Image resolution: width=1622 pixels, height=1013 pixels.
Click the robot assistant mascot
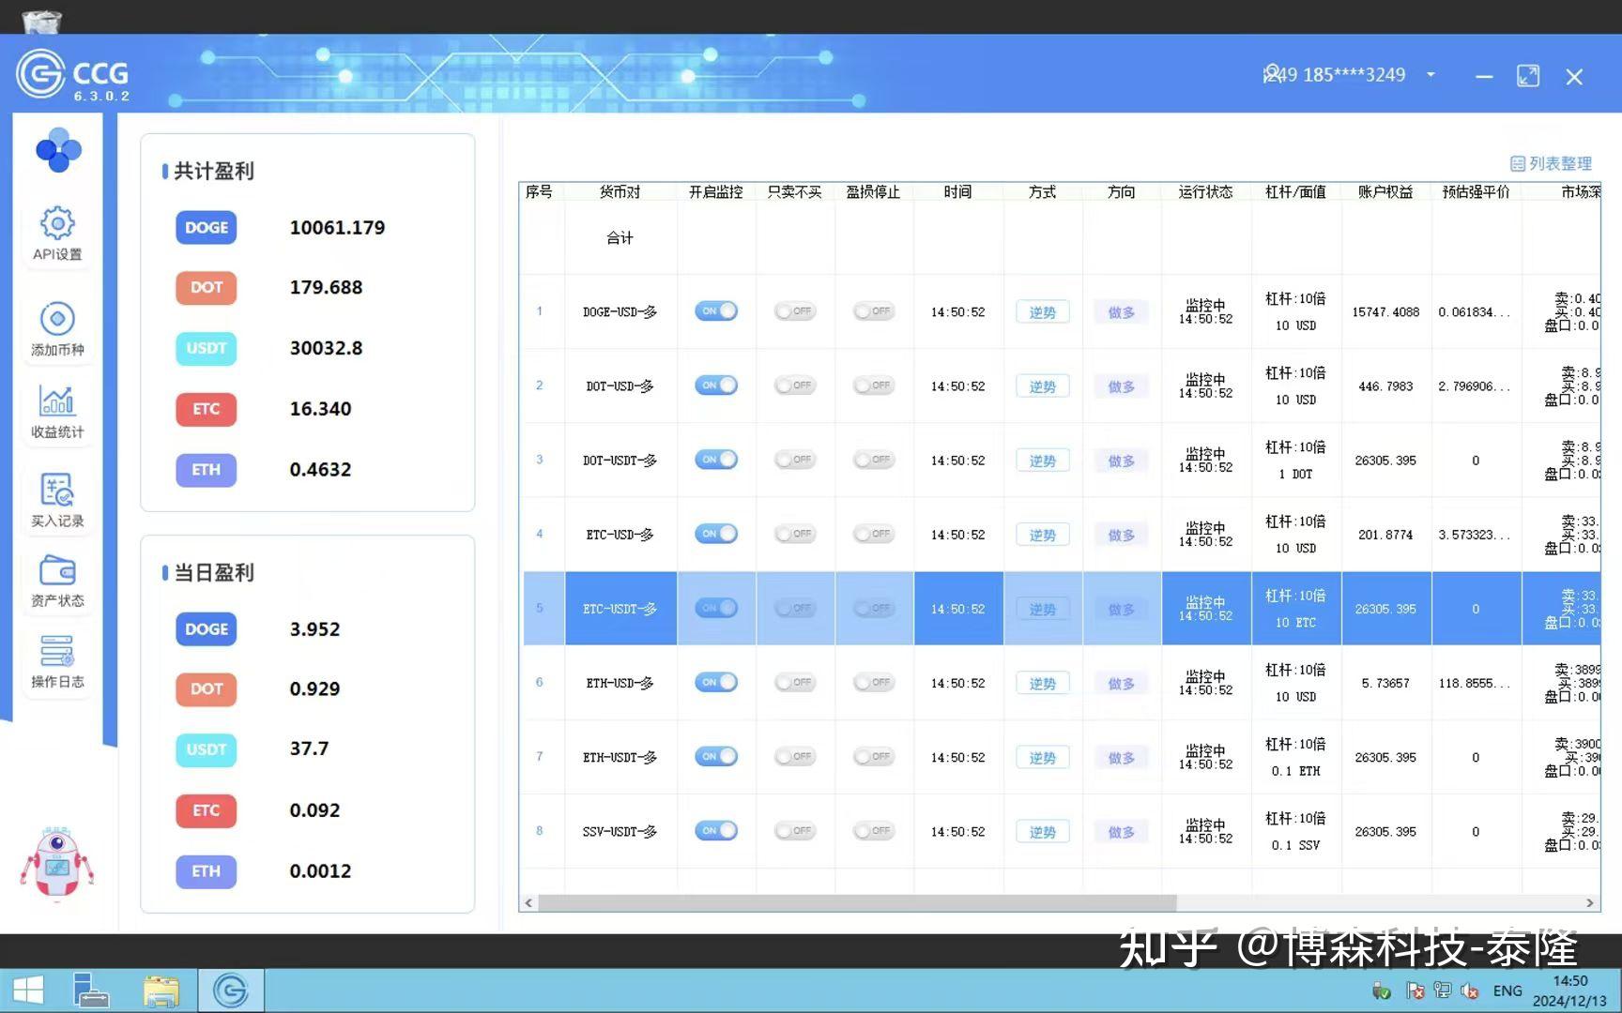tap(57, 863)
